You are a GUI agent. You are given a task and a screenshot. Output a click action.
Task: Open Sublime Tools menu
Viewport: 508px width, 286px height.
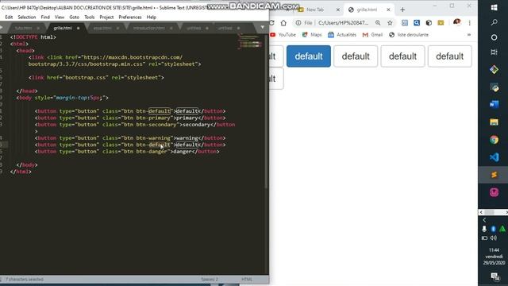90,17
